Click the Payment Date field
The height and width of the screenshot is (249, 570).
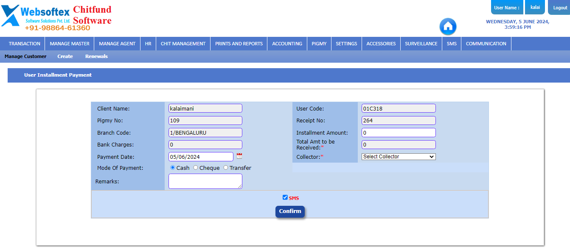click(201, 156)
